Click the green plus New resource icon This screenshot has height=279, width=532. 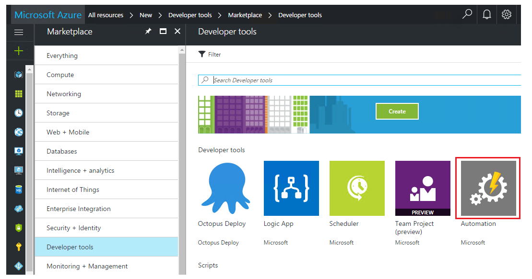tap(19, 51)
